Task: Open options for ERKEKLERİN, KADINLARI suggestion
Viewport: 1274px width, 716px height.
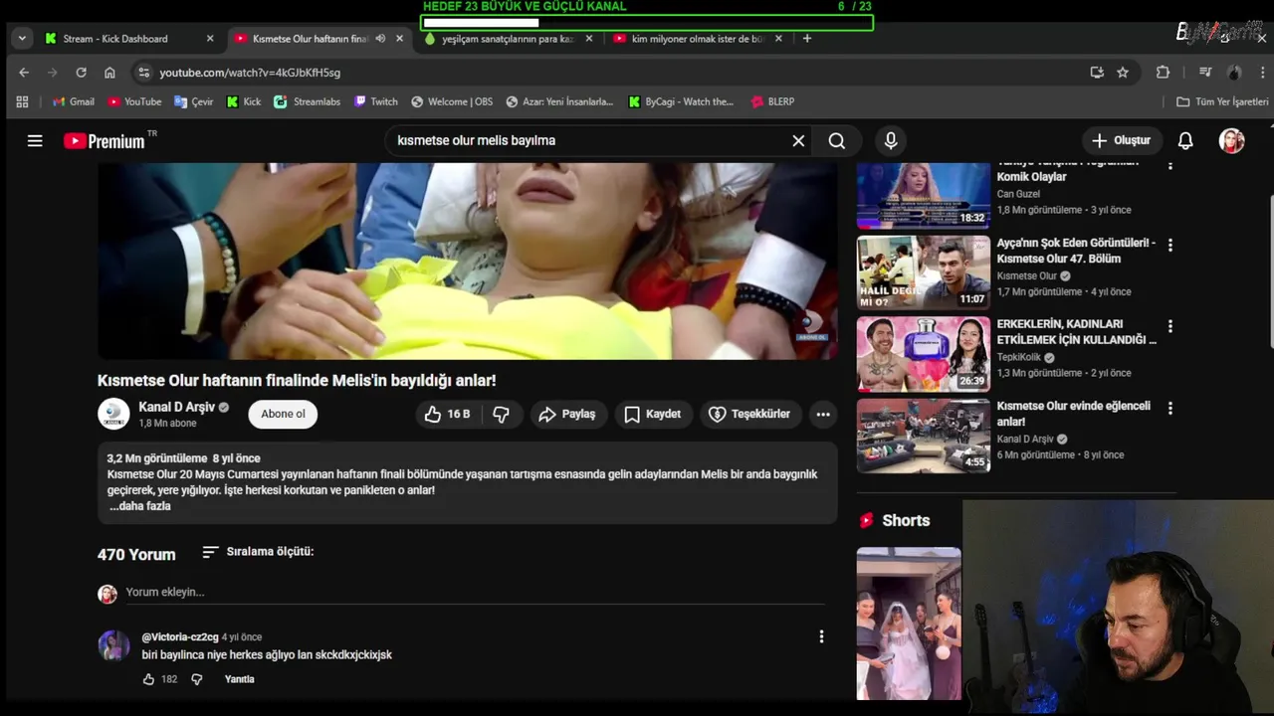Action: coord(1170,326)
